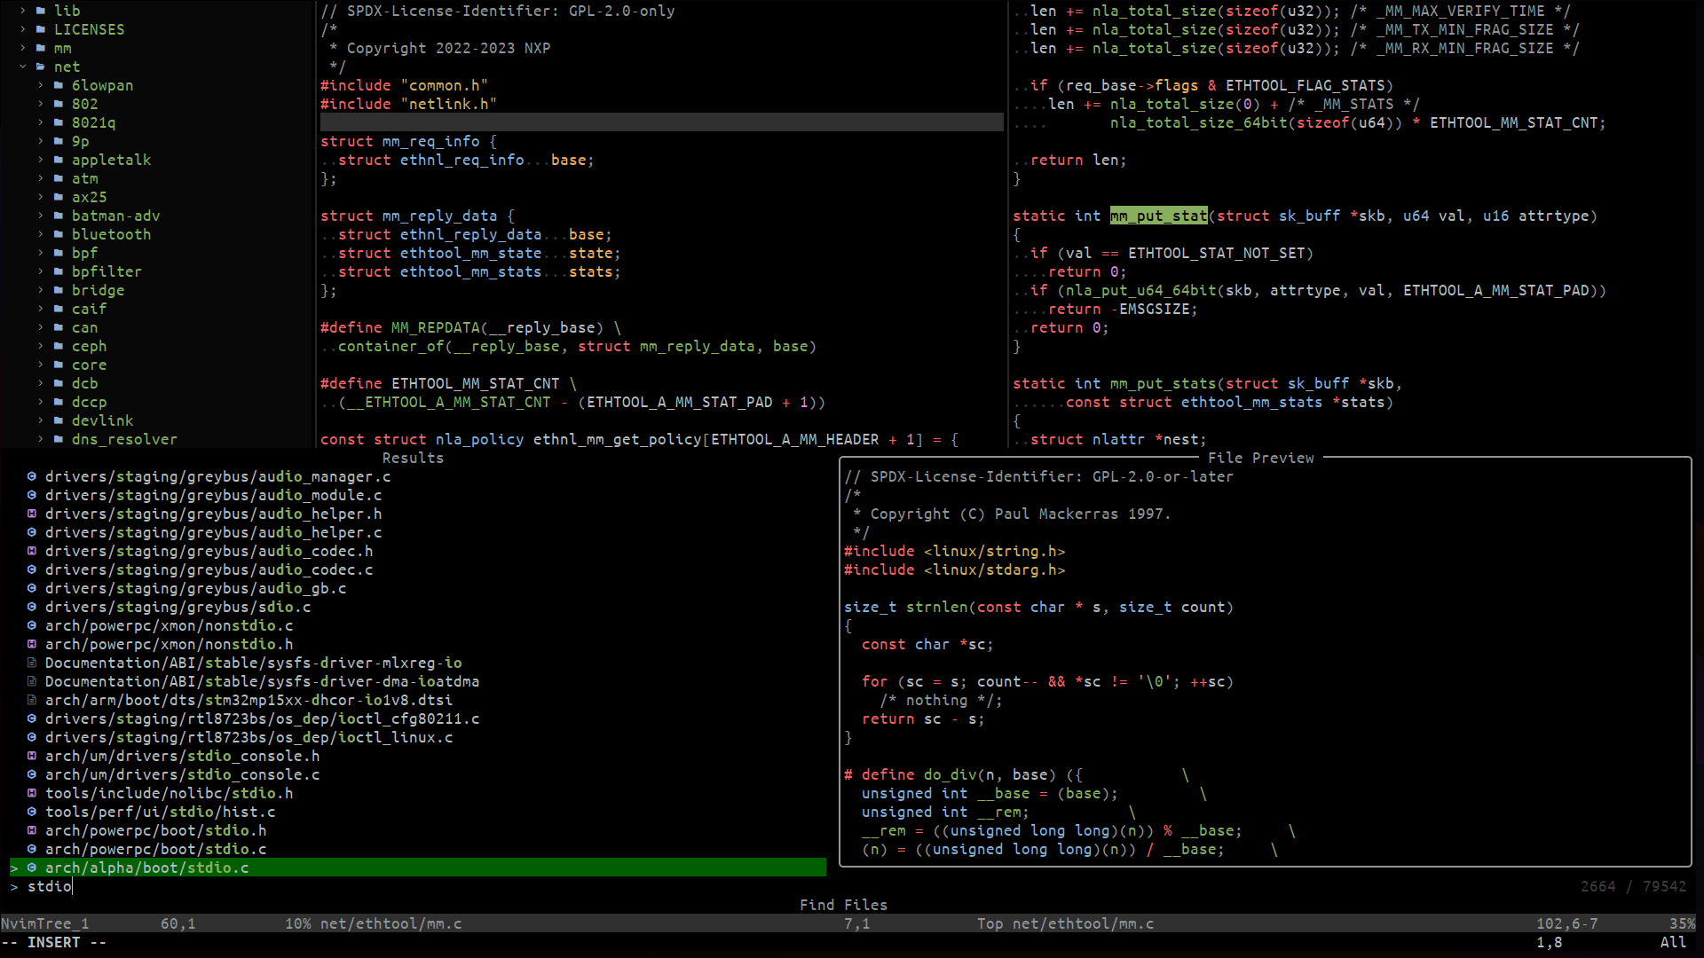Click the folder icon beside bridge
The image size is (1704, 958).
tap(59, 290)
